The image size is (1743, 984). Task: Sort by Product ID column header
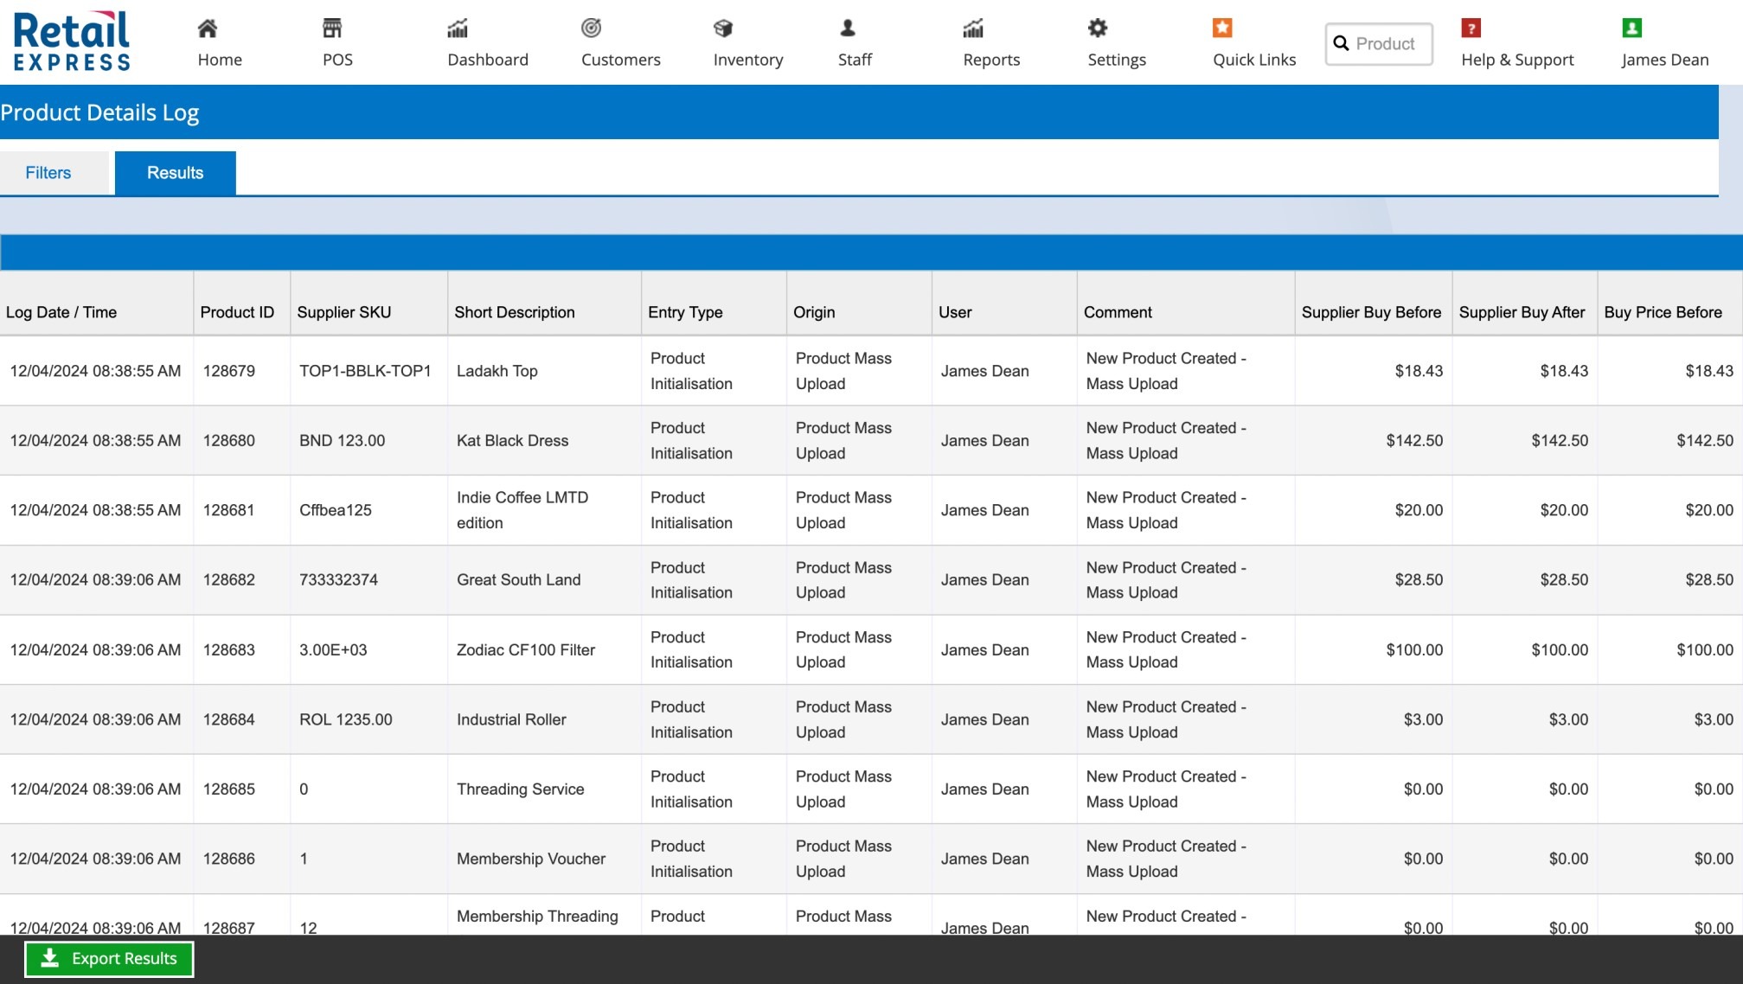[237, 312]
